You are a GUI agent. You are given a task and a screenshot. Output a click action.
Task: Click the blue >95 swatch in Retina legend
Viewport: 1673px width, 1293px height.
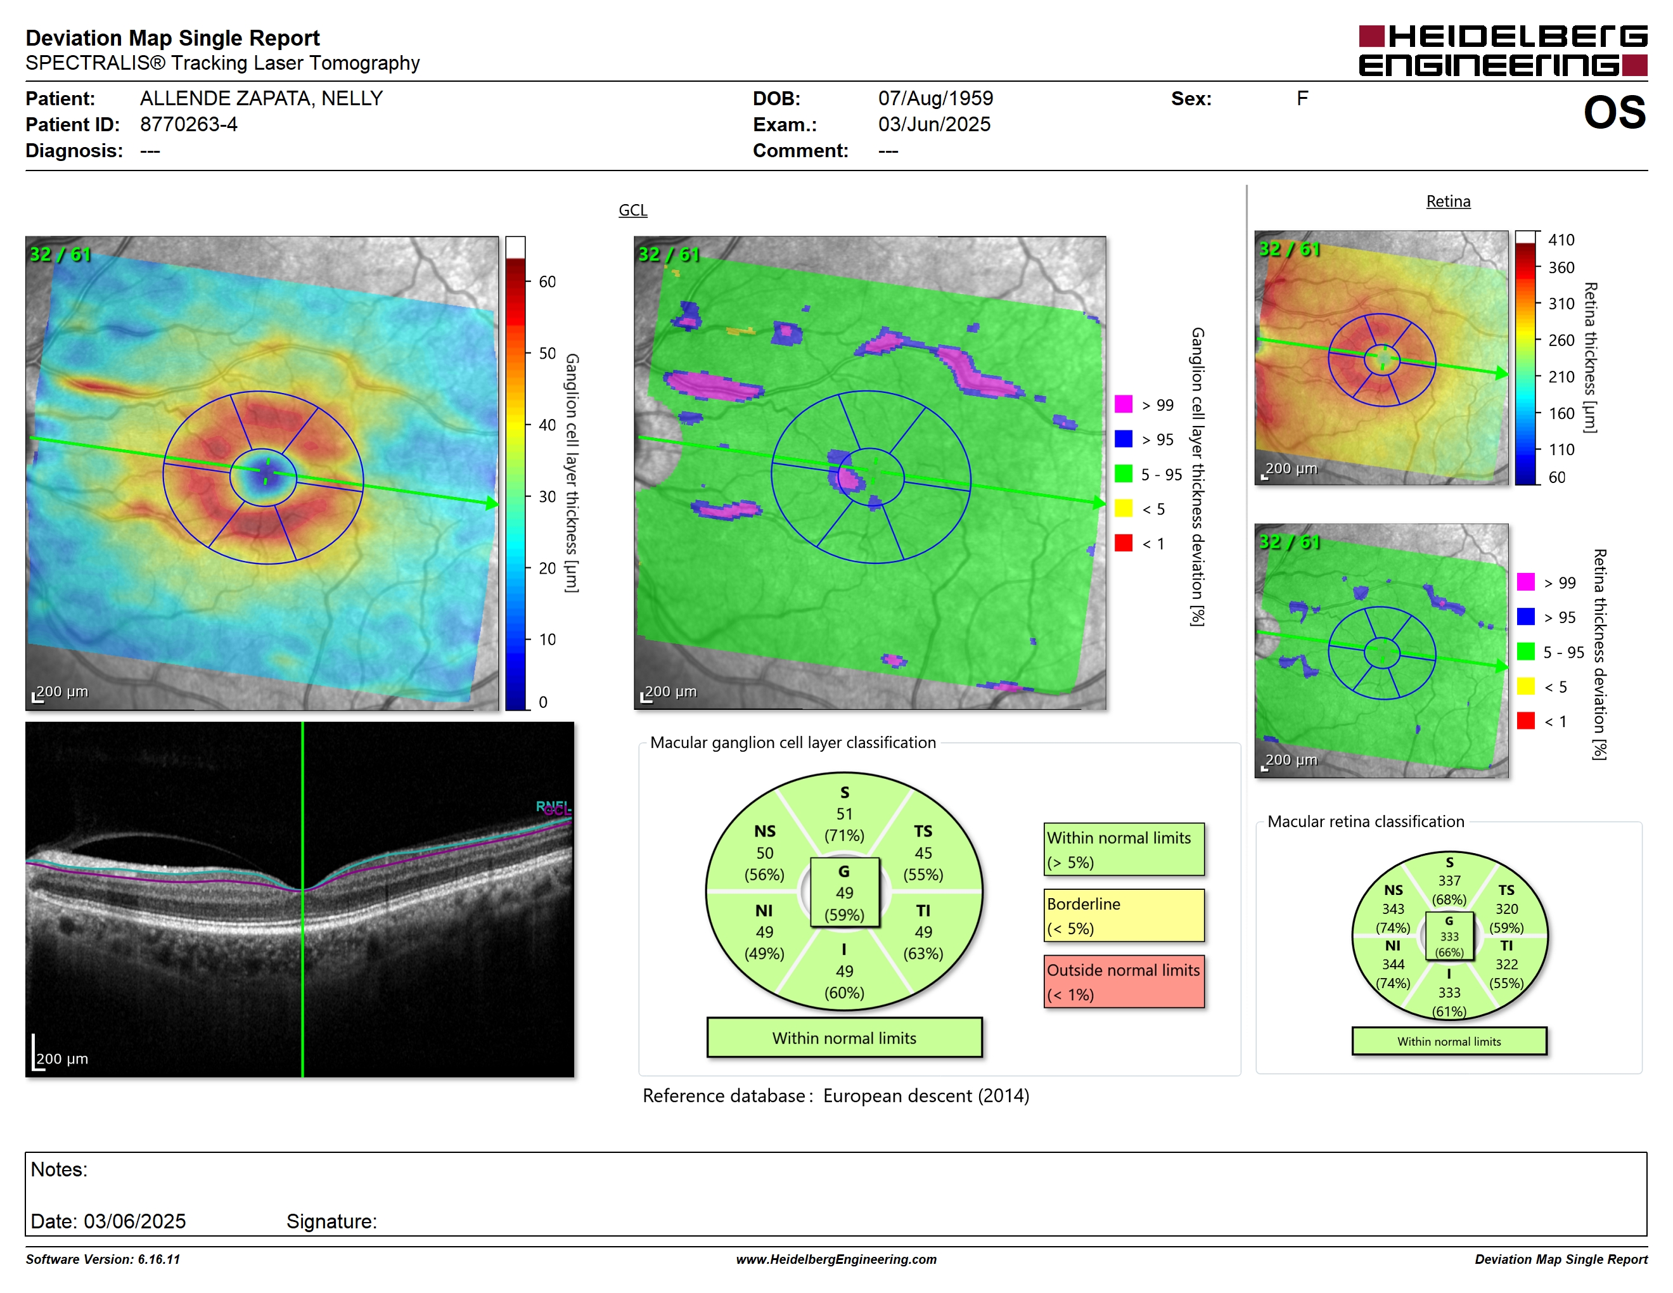click(x=1525, y=617)
